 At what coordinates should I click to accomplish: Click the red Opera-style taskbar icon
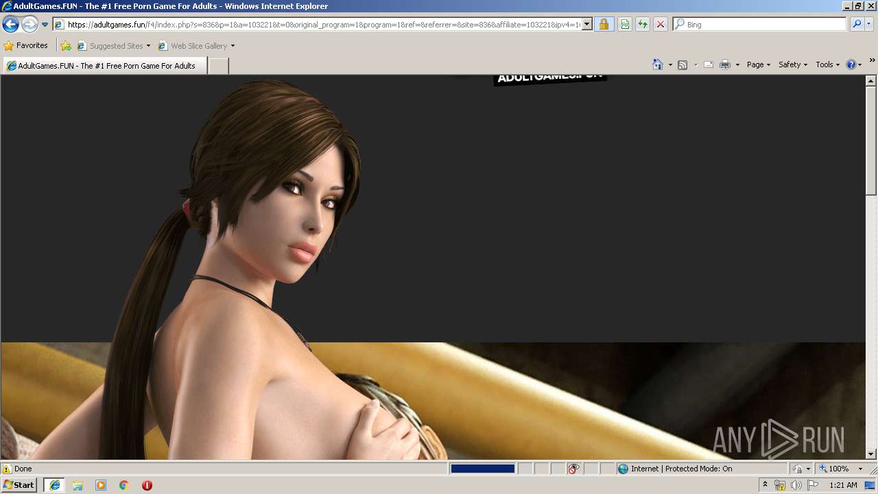147,485
